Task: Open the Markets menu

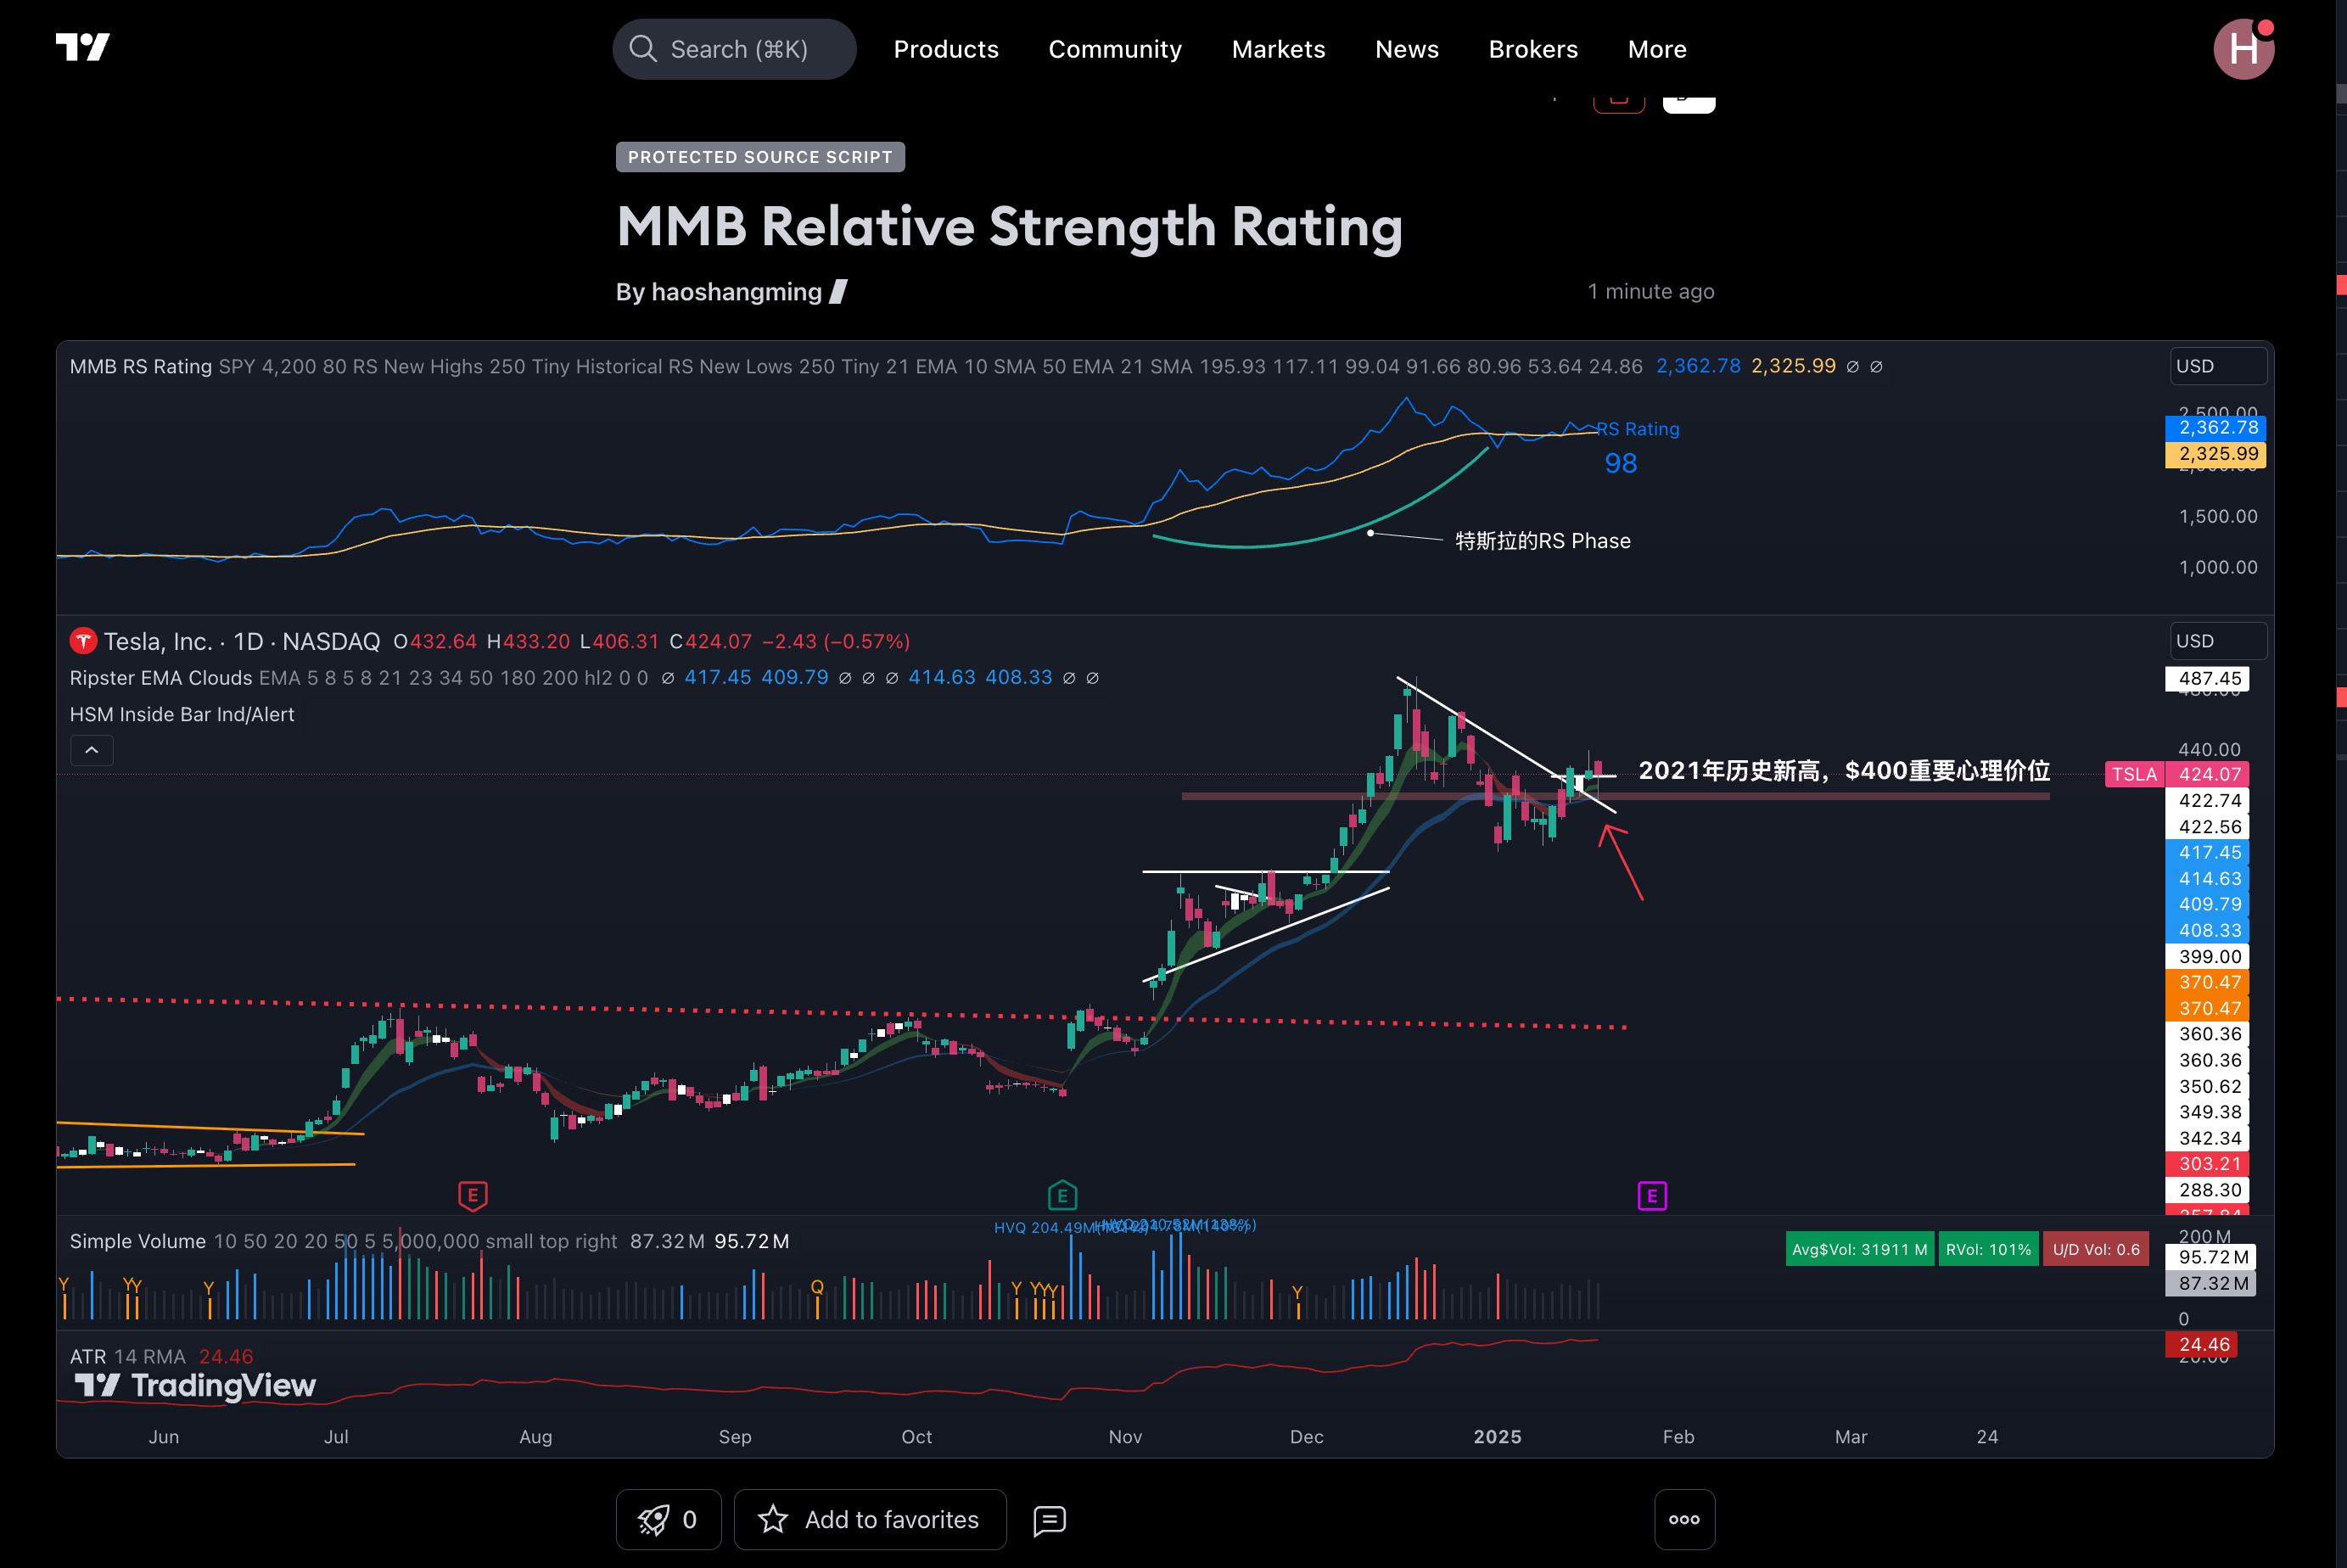Action: click(x=1278, y=49)
